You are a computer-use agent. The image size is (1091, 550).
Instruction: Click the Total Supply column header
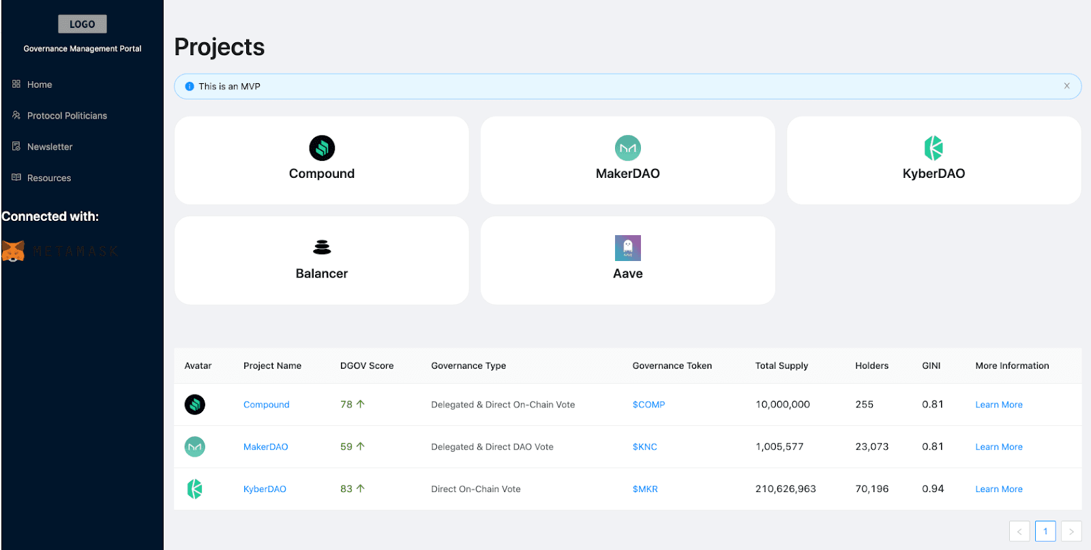point(781,366)
